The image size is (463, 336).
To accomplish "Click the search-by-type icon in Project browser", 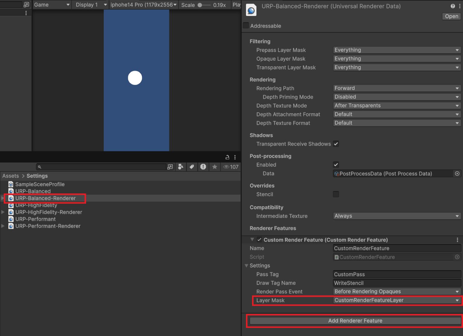I will (181, 167).
